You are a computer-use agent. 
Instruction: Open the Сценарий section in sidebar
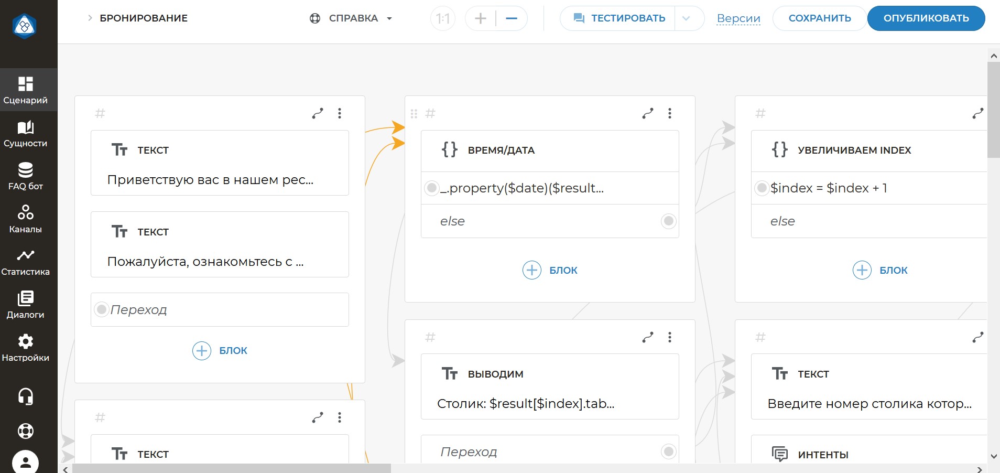pyautogui.click(x=25, y=90)
